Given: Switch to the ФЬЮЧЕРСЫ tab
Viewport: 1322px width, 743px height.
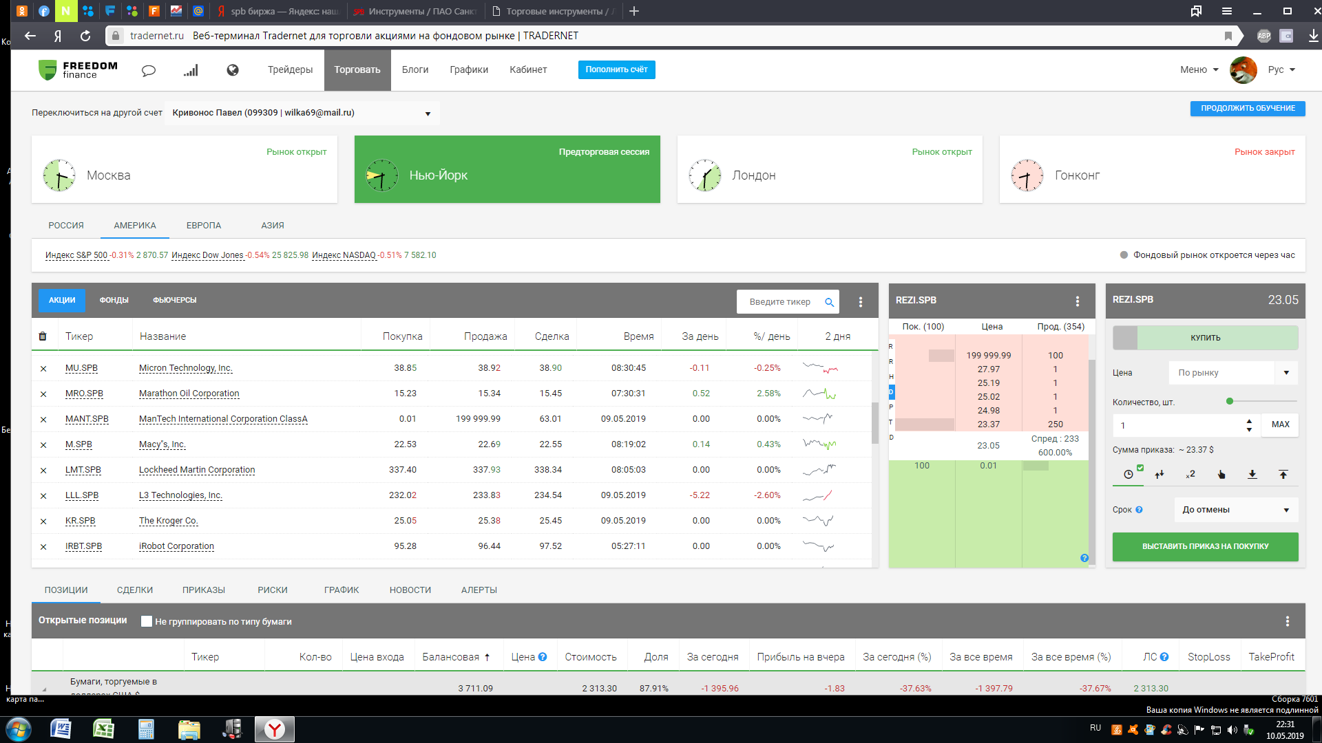Looking at the screenshot, I should 175,301.
